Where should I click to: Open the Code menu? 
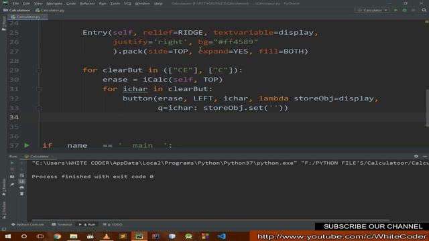point(71,3)
